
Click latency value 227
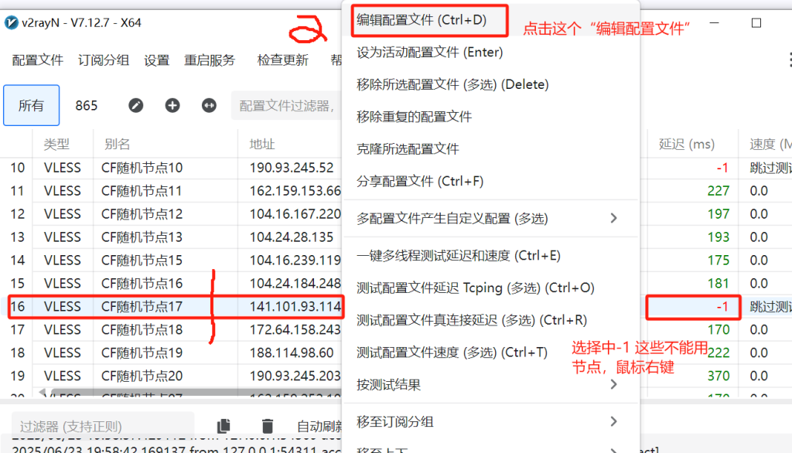point(719,191)
